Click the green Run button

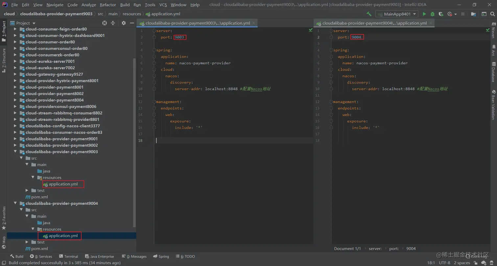424,14
